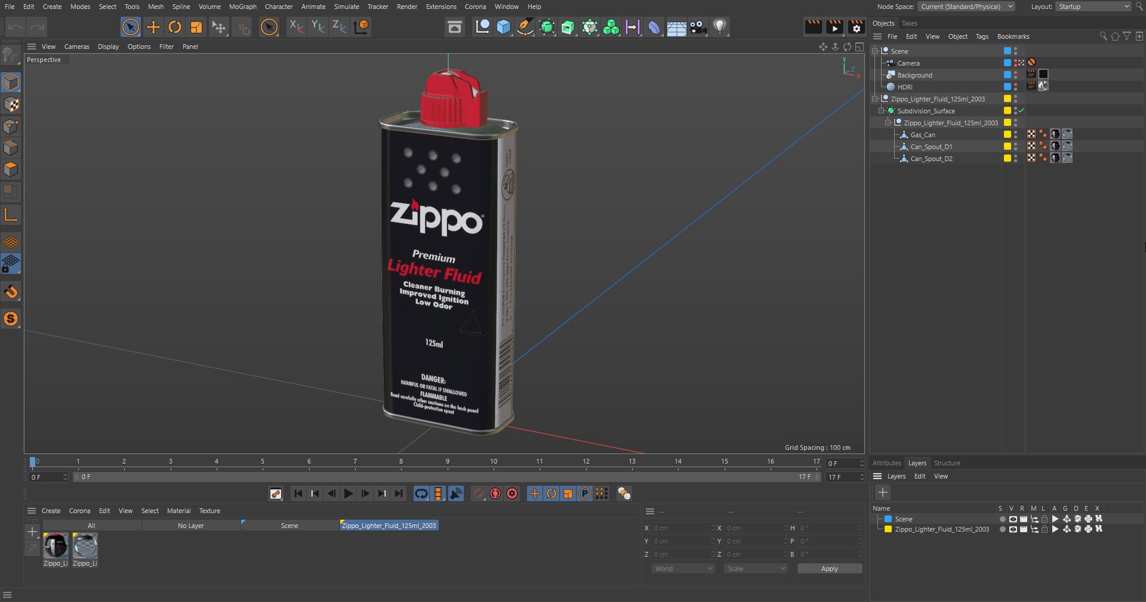Open the MoGraph menu
Screen dimensions: 1146x602
[x=243, y=7]
